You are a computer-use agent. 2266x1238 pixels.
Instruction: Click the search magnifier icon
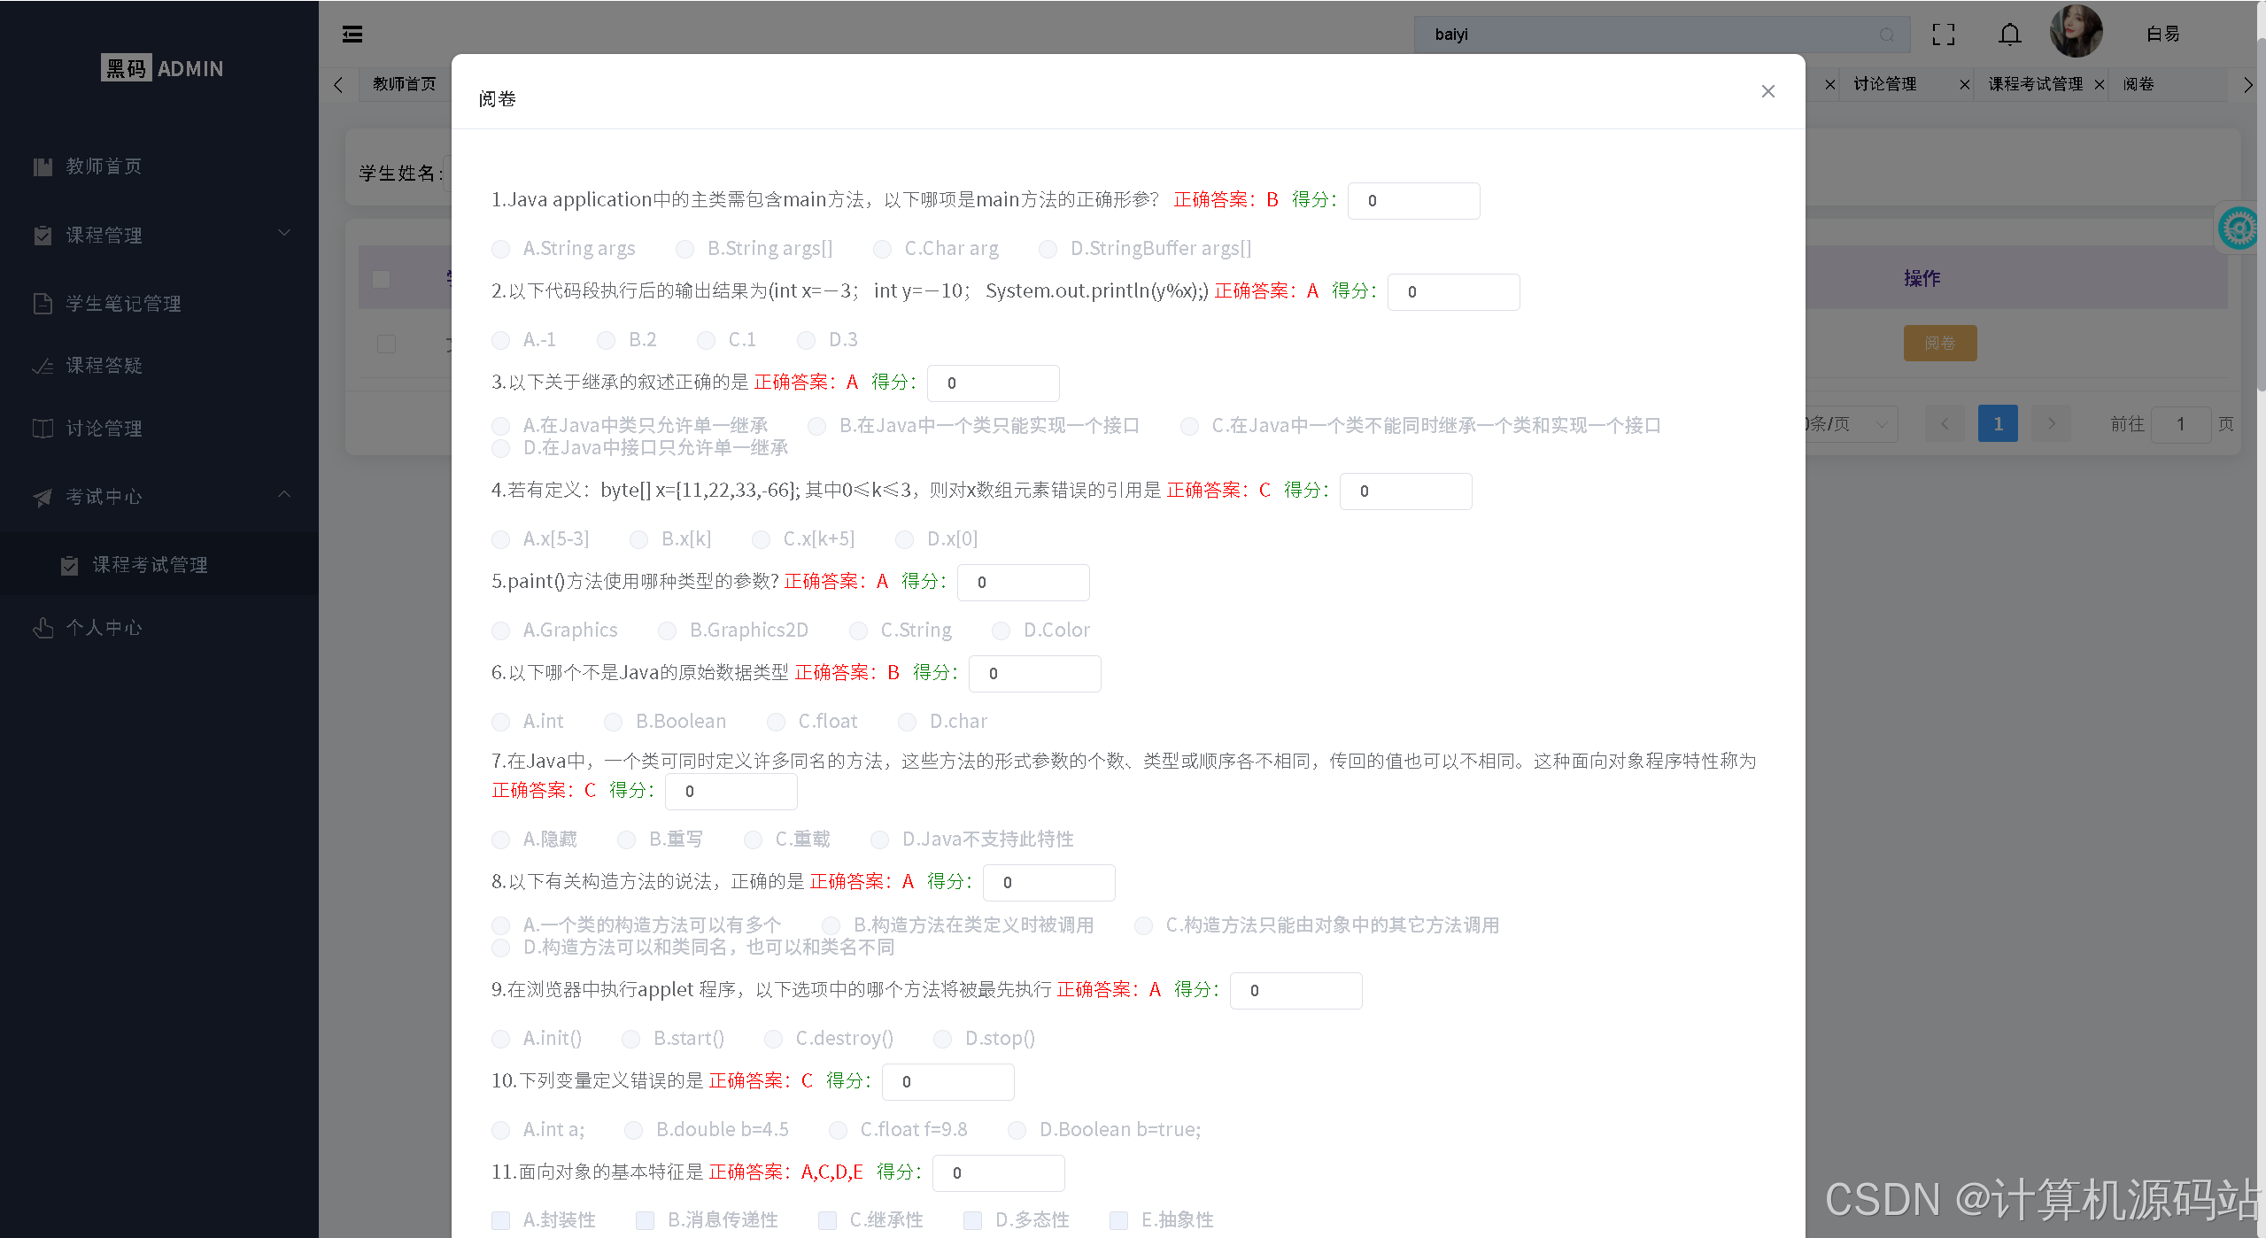tap(1885, 35)
